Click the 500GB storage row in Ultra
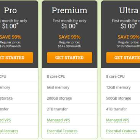Screen dimensions: 140x140 click(121, 98)
